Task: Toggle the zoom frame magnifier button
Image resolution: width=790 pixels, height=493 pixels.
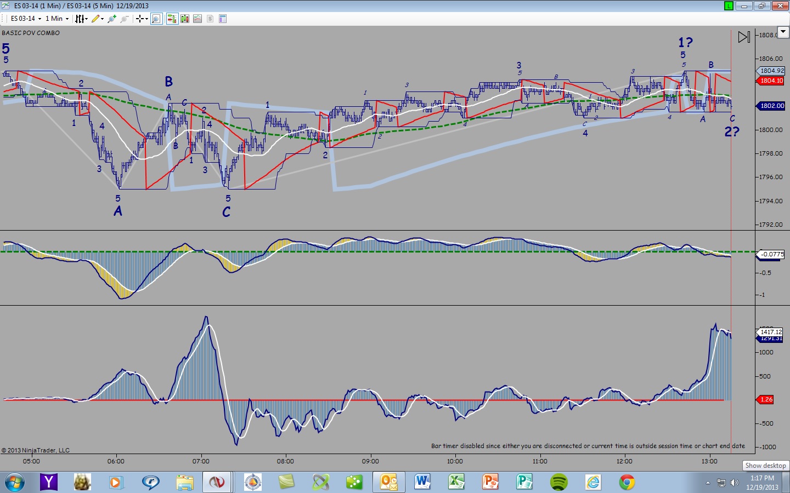Action: point(156,19)
